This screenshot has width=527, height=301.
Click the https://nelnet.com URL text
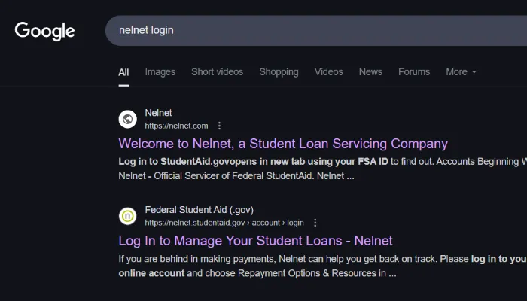tap(176, 126)
